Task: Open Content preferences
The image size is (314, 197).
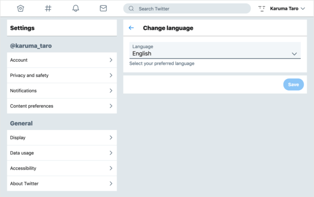Action: click(62, 106)
